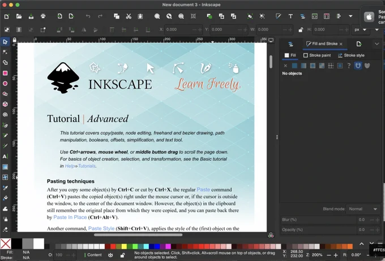385x261 pixels.
Task: Set fill to Flat color
Action: [294, 66]
